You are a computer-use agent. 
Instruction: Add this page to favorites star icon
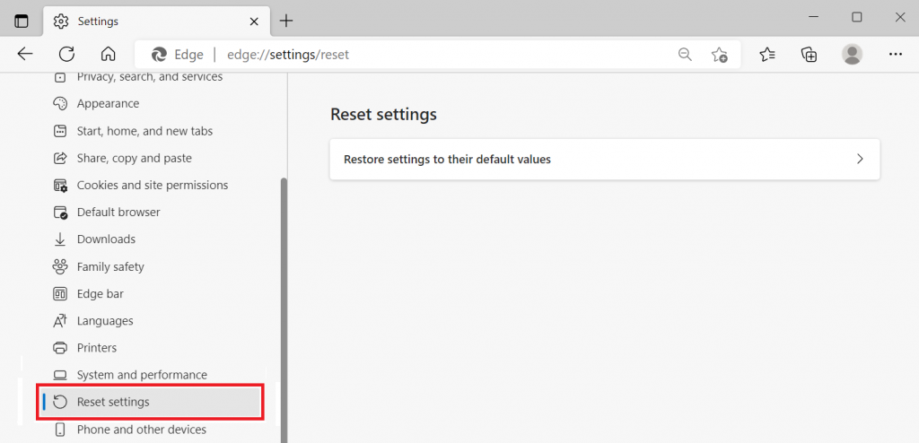point(719,55)
